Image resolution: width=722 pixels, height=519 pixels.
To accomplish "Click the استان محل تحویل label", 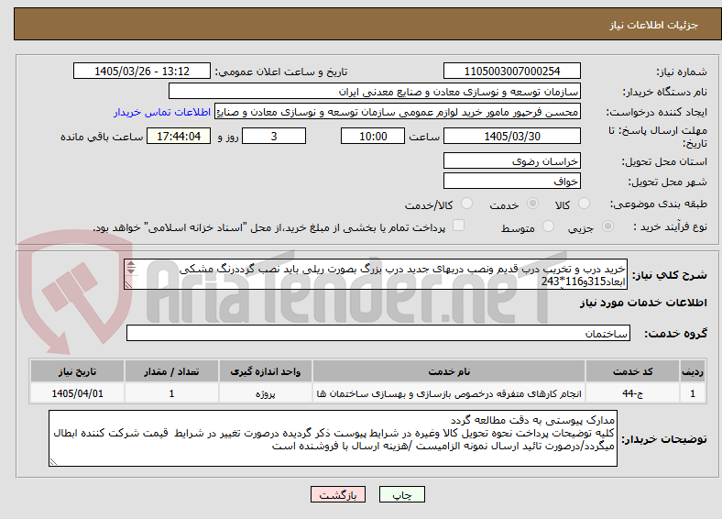I will pyautogui.click(x=664, y=161).
